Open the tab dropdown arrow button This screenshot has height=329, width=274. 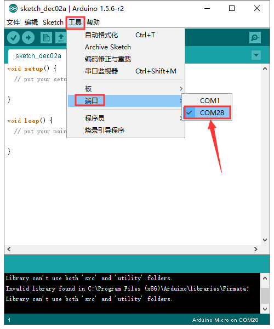coord(256,55)
